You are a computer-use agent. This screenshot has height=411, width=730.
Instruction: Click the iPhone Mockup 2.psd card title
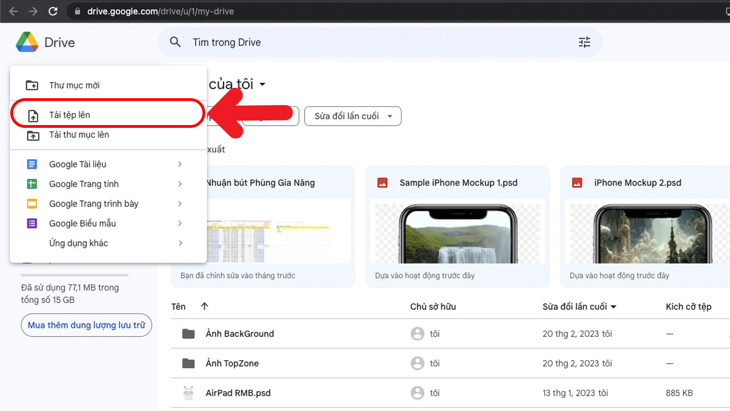click(x=638, y=183)
